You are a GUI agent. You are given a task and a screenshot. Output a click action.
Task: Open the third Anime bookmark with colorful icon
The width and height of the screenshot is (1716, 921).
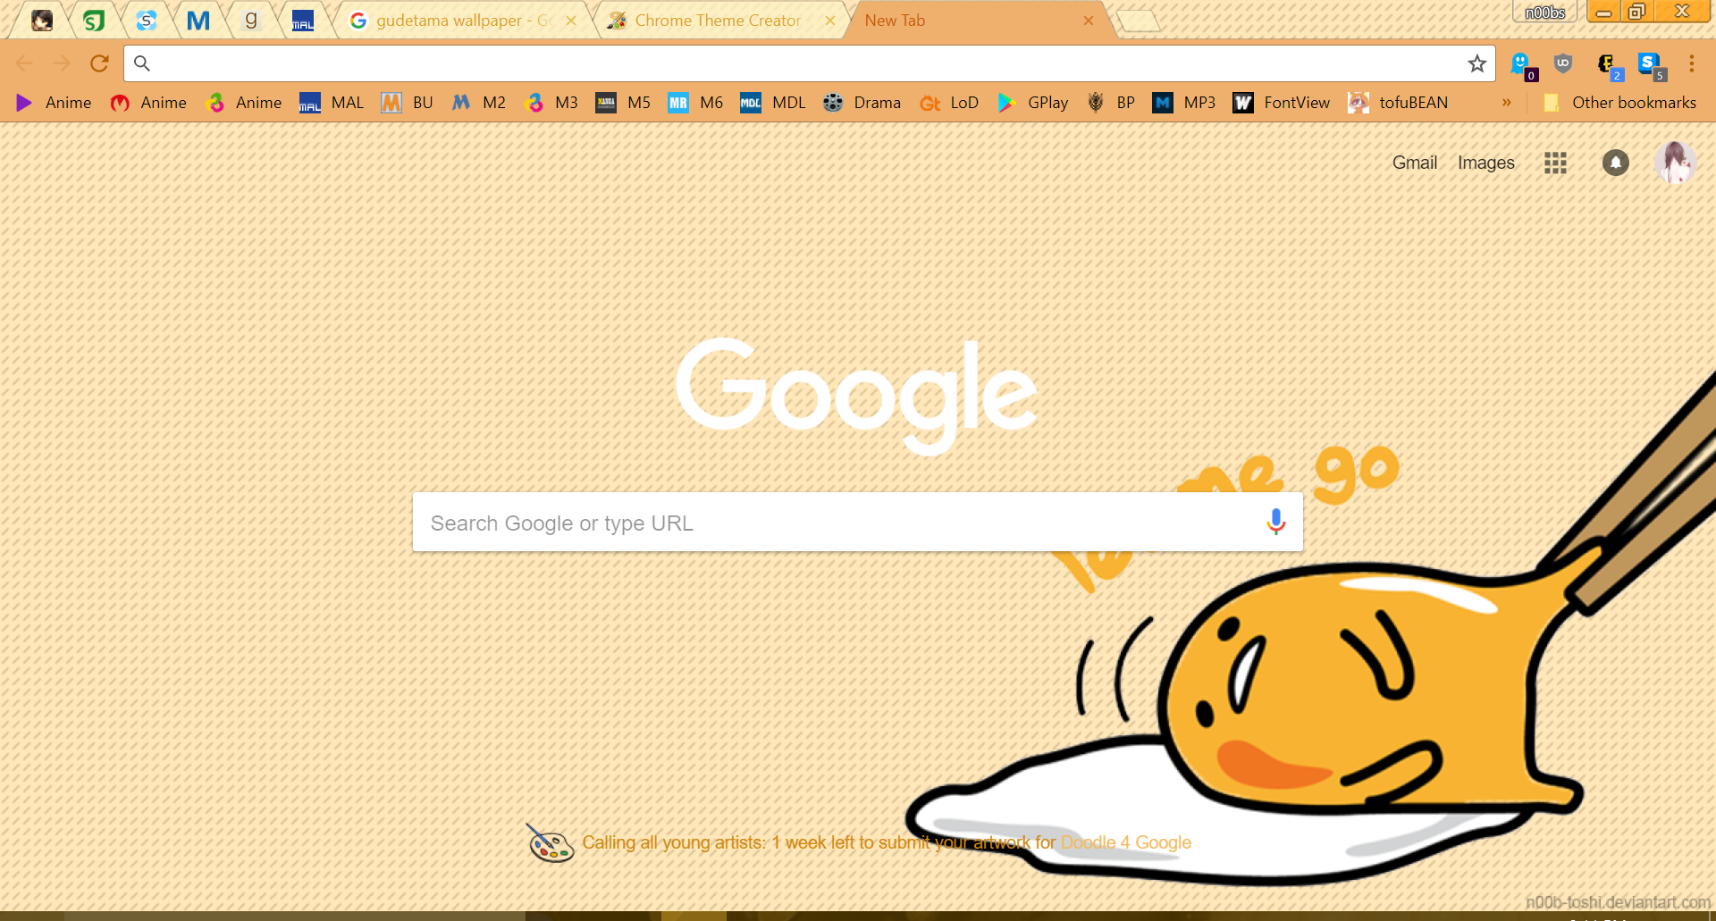click(244, 103)
